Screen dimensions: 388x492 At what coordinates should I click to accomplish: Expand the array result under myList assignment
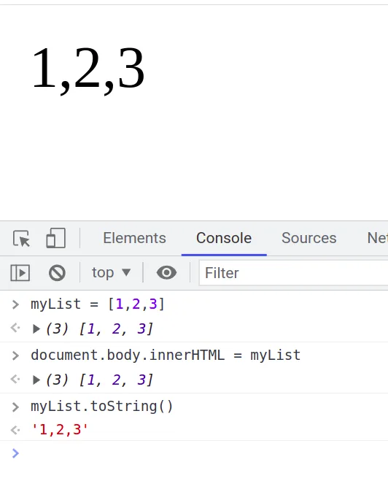click(x=36, y=328)
